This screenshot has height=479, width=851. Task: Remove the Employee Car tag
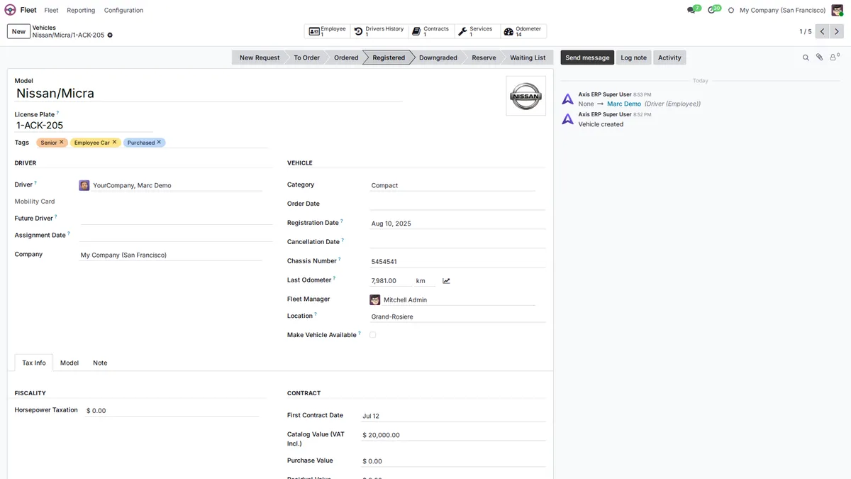click(114, 142)
